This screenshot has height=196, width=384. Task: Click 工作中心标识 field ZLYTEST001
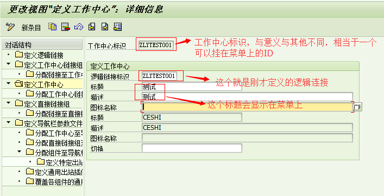[x=156, y=45]
